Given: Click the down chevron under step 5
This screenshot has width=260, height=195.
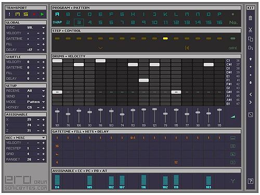Looking at the screenshot, I should (100, 48).
